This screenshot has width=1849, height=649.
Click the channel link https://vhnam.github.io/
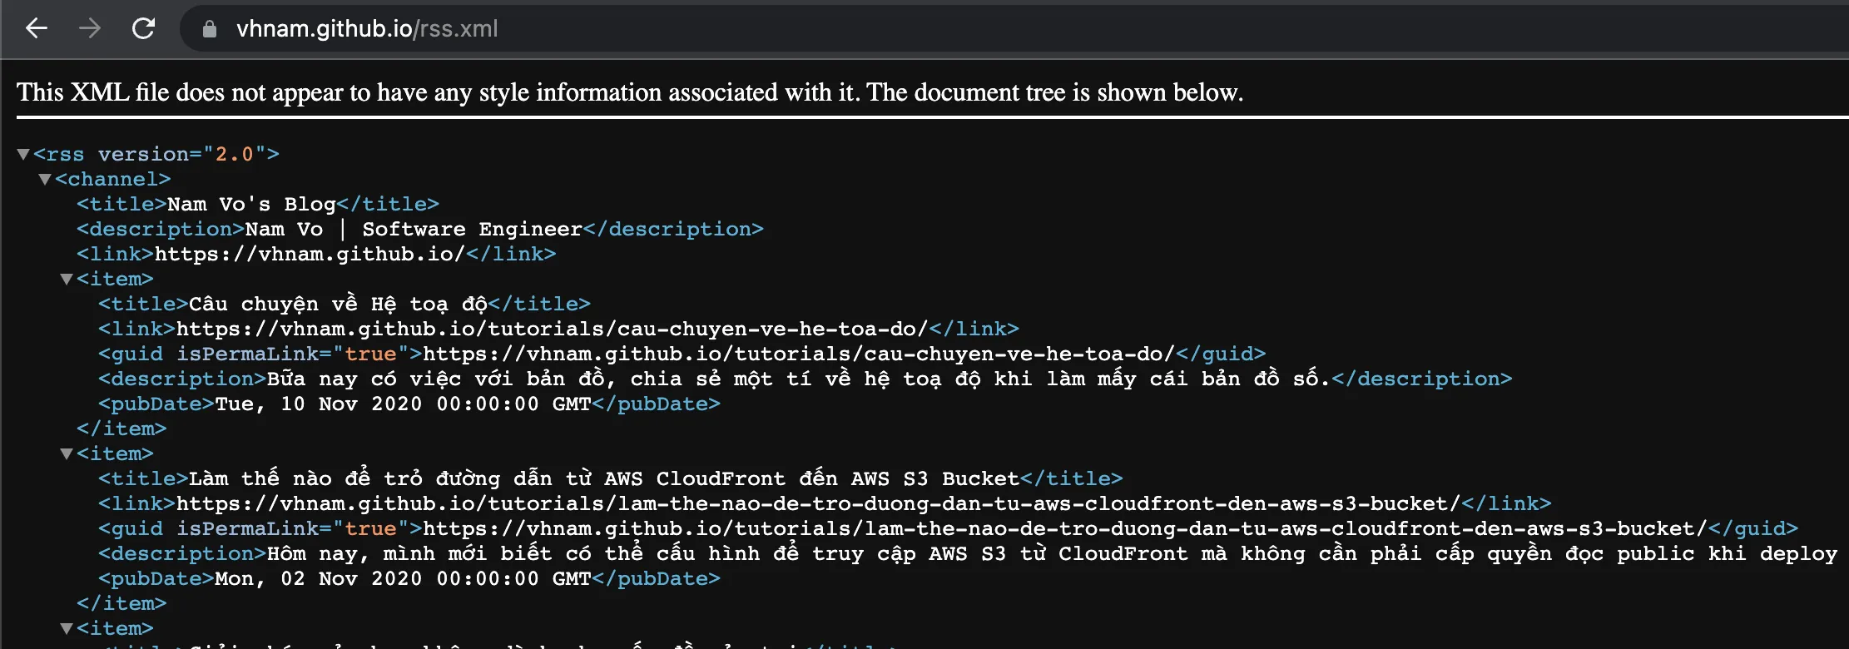[309, 255]
